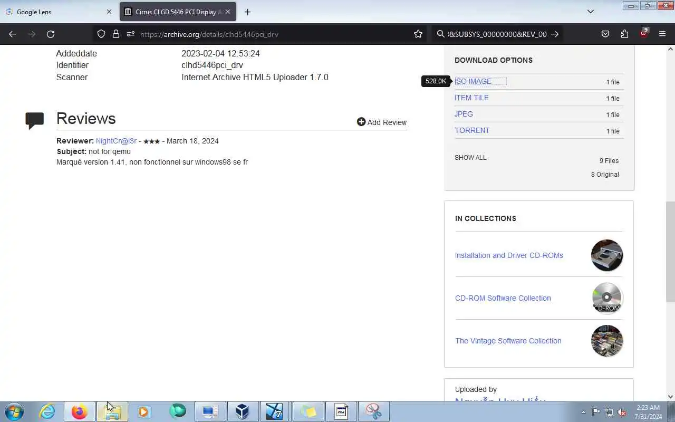Open the notepad document taskbar icon
Screen dimensions: 675x422
[x=341, y=411]
